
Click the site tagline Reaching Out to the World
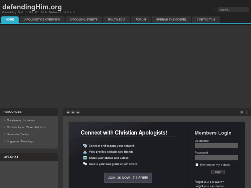(40, 12)
